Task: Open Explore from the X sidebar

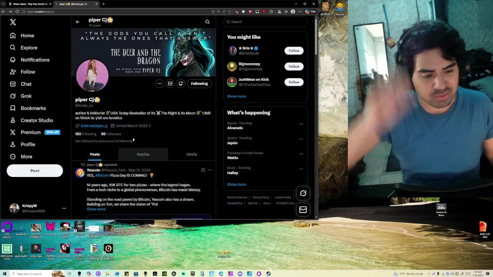Action: pyautogui.click(x=24, y=48)
